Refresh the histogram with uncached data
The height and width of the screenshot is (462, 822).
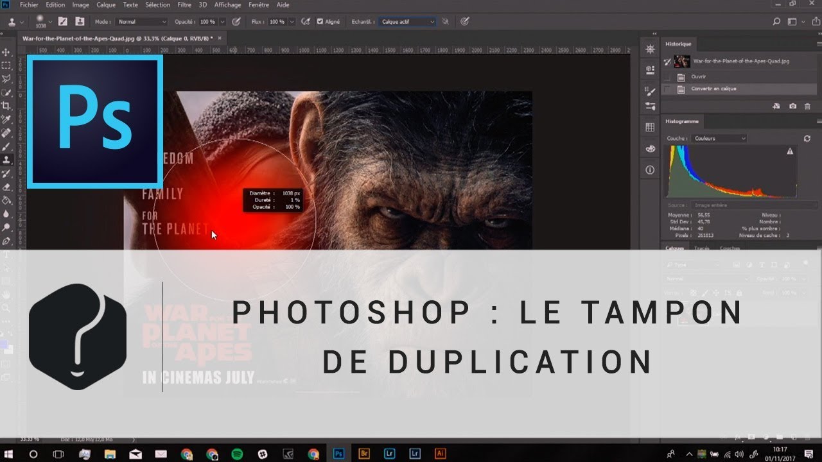click(x=807, y=138)
